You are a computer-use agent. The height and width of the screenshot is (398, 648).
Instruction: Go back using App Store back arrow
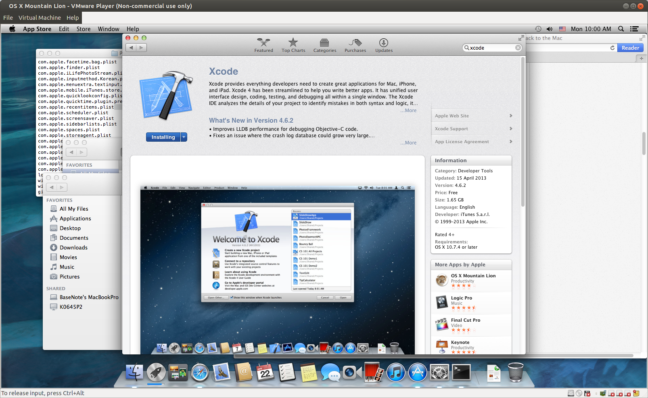tap(131, 48)
